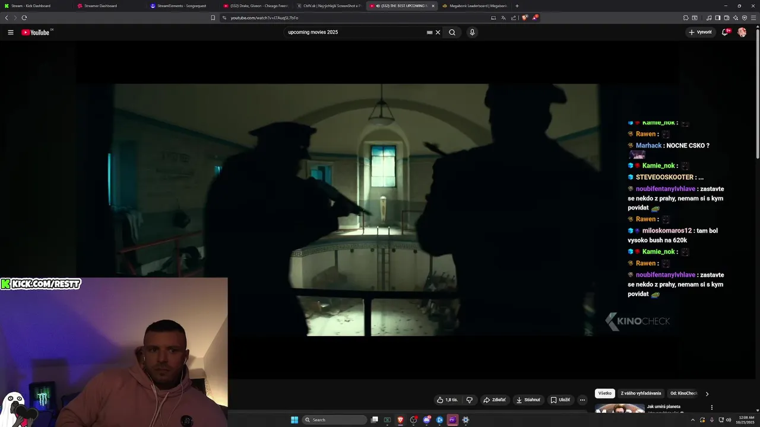The image size is (760, 427).
Task: Open the Brave Wallet icon
Action: coord(726,18)
